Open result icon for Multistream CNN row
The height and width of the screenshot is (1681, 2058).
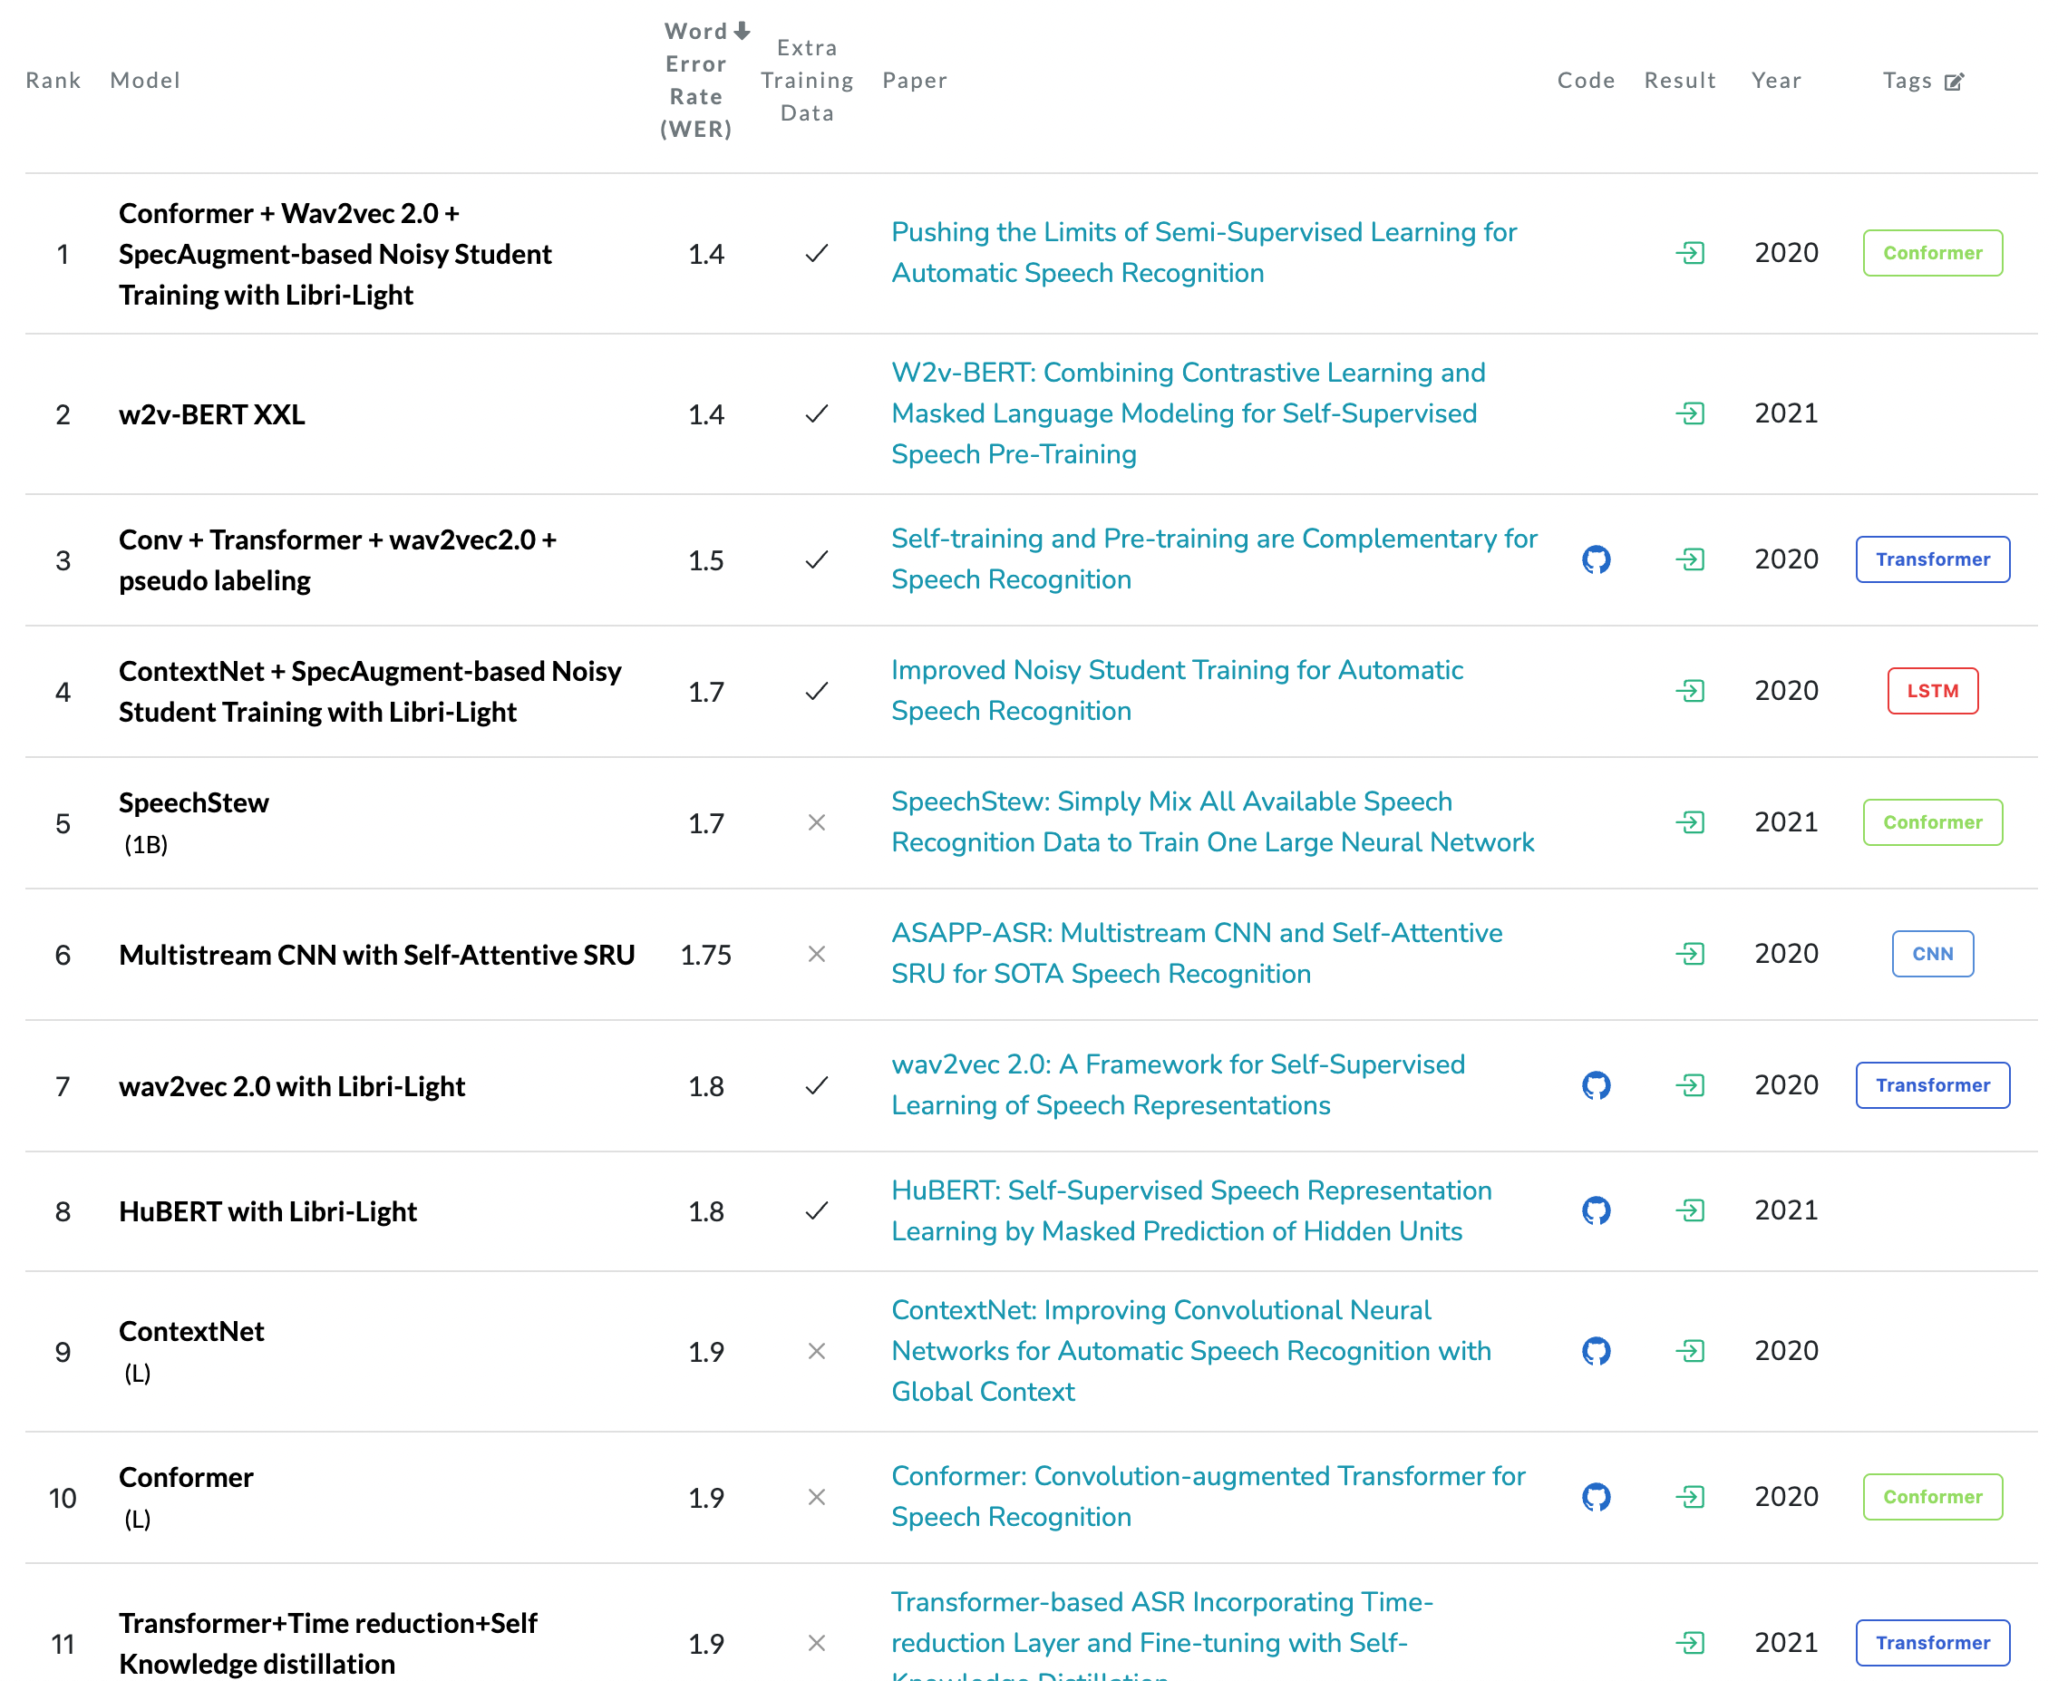coord(1690,954)
